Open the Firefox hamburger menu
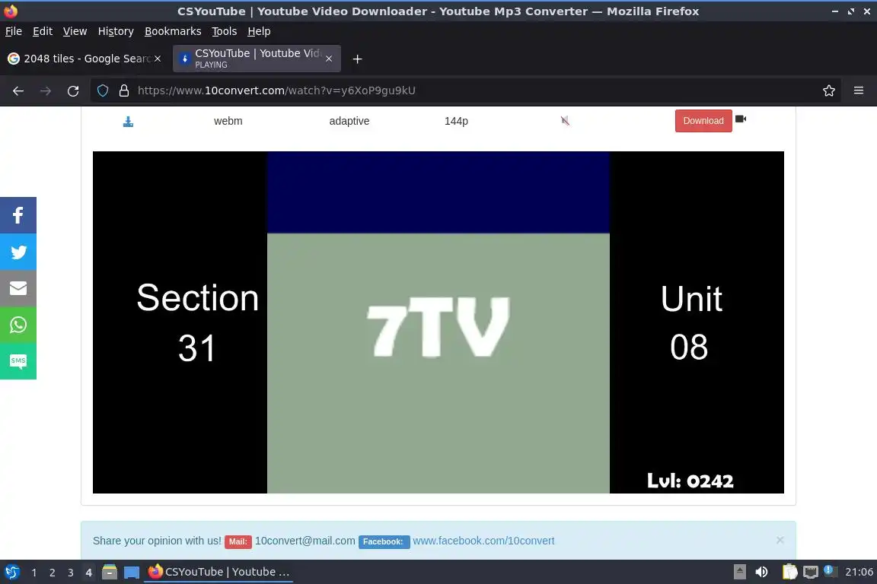 [859, 90]
